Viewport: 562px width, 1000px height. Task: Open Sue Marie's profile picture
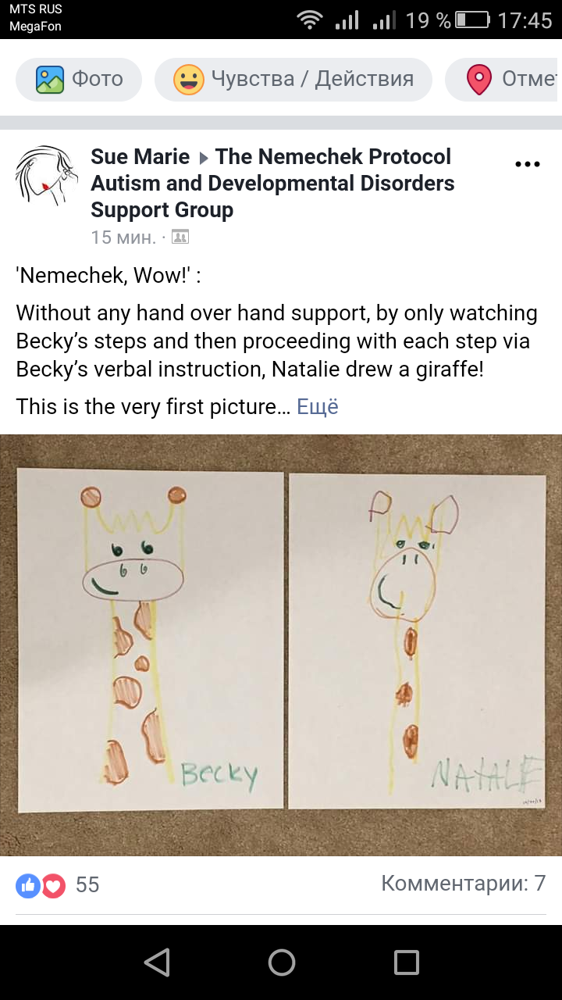point(47,176)
